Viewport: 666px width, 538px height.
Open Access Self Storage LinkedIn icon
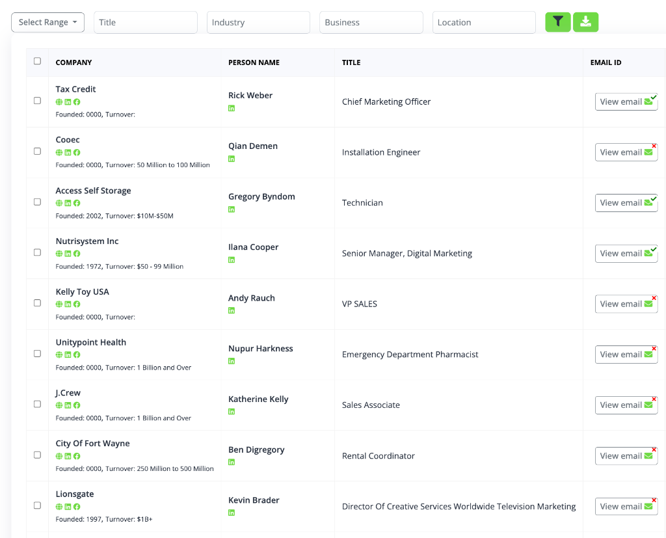68,203
